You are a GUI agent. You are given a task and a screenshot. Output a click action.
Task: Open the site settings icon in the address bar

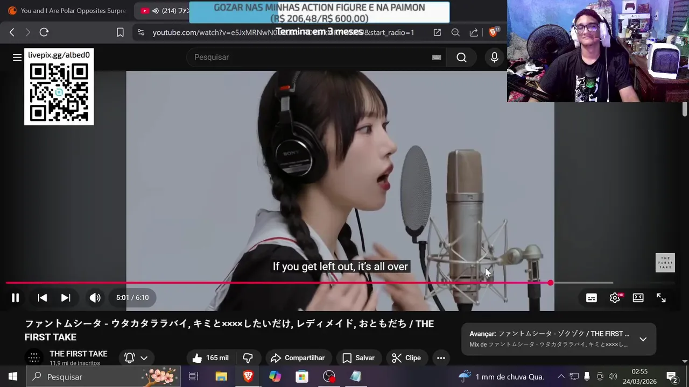141,32
